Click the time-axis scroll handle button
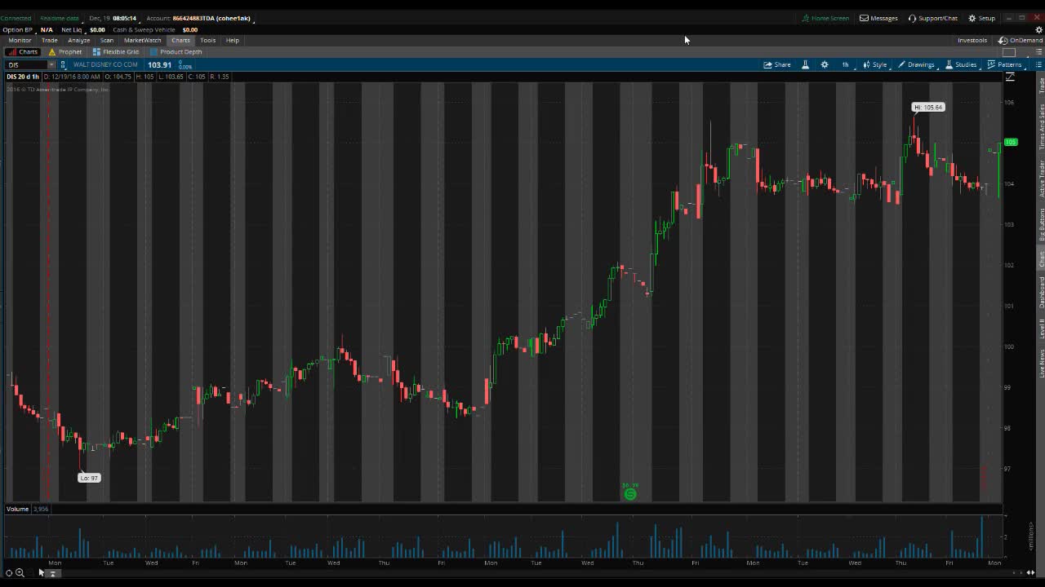1045x587 pixels. 52,573
